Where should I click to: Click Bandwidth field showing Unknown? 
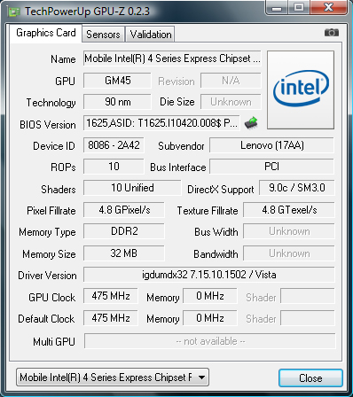(289, 253)
